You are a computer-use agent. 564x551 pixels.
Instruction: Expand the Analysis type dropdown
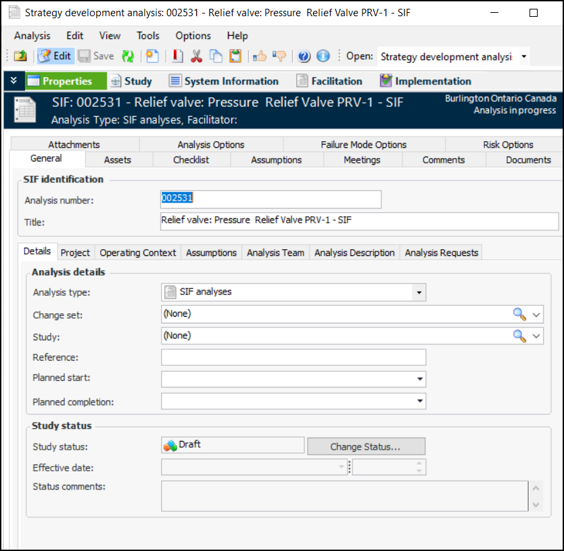pos(419,292)
